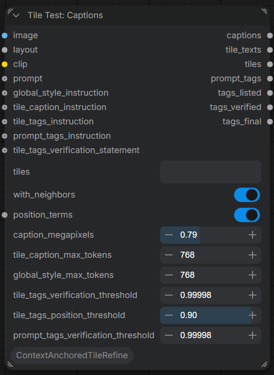Click the yellow clip input socket
This screenshot has height=375, width=274.
(x=5, y=64)
